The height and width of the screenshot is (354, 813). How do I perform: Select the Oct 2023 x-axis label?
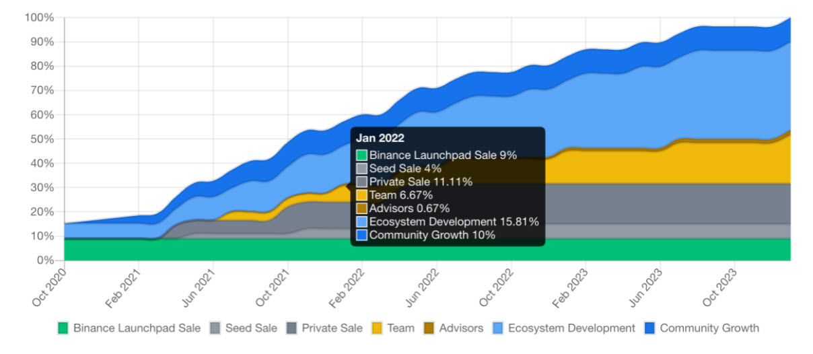[x=719, y=287]
